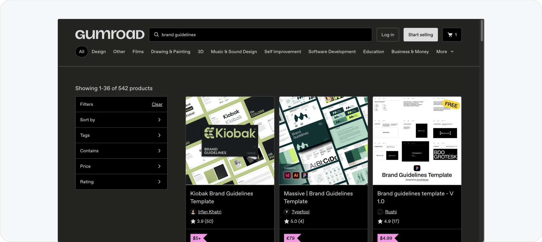Select the All category tab

pos(82,52)
